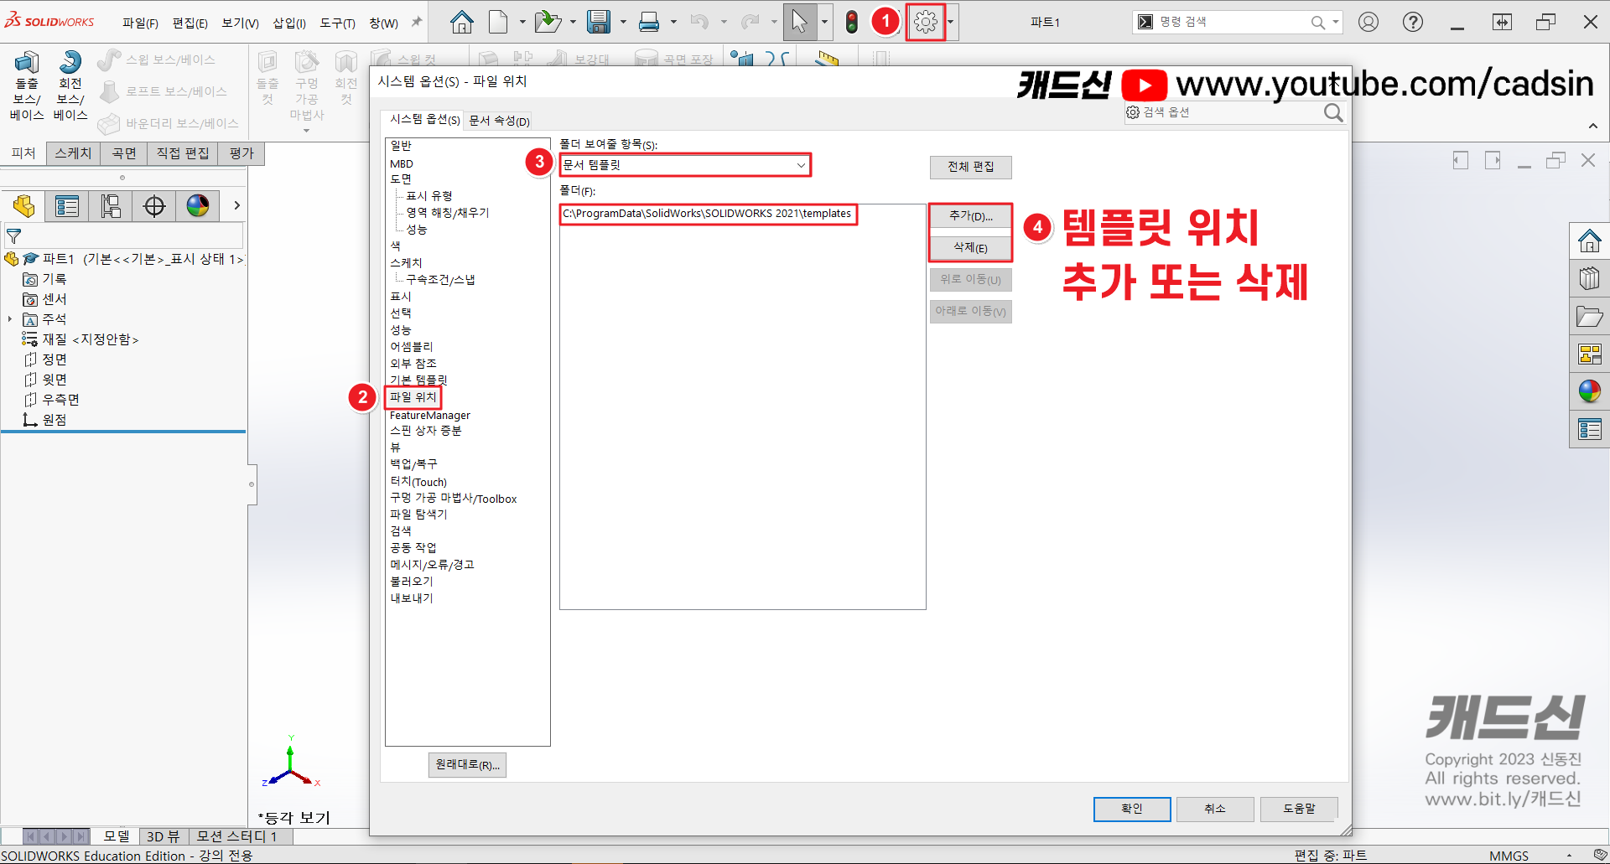Click the 취소 button

coord(1215,809)
